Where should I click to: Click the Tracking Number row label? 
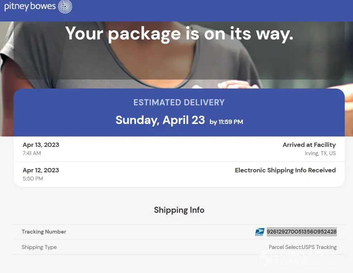[44, 232]
